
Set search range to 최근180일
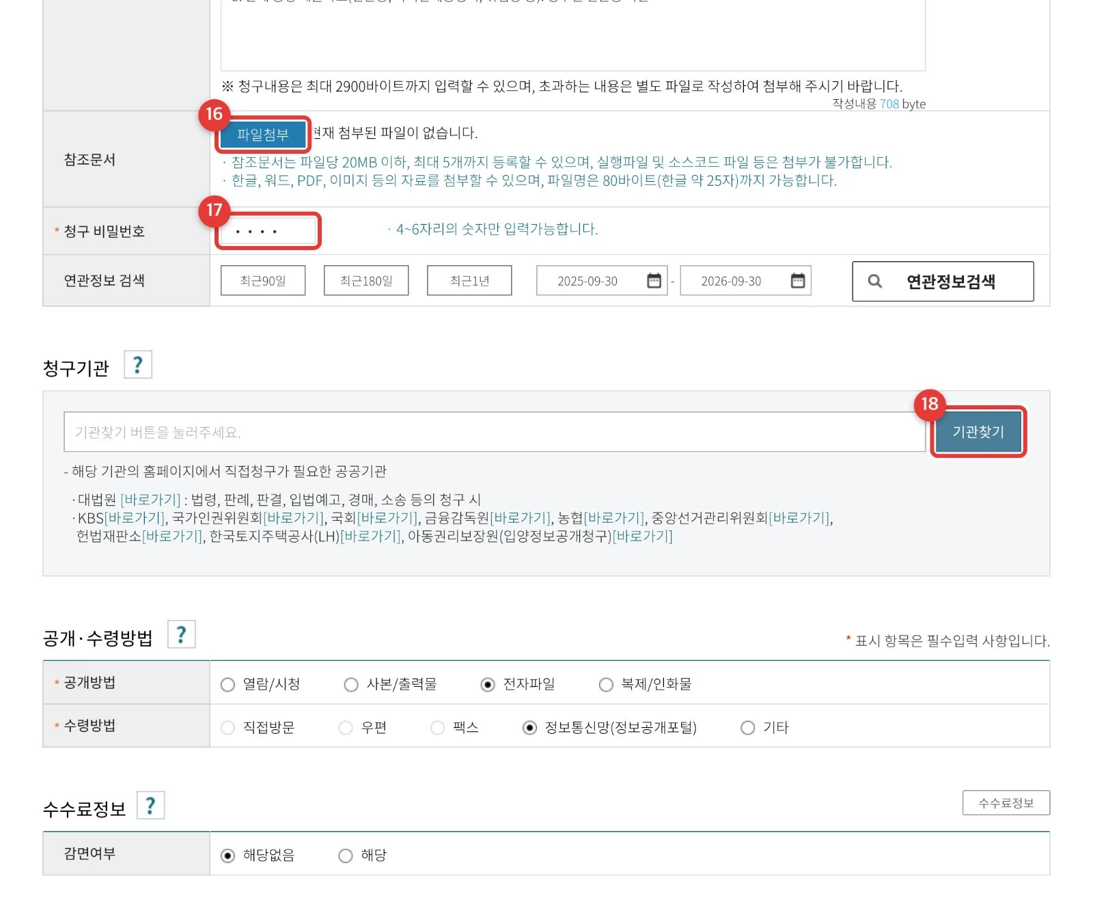(366, 281)
